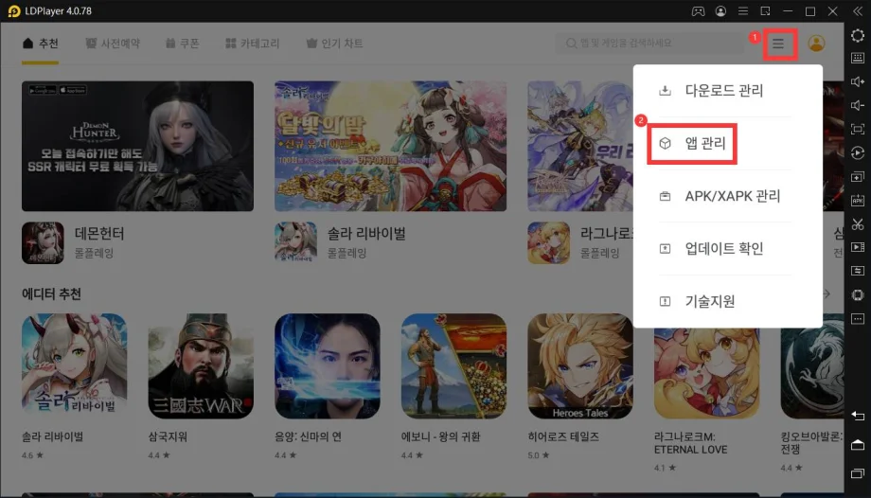871x498 pixels.
Task: Open the LDPlayer settings gear
Action: pos(858,36)
